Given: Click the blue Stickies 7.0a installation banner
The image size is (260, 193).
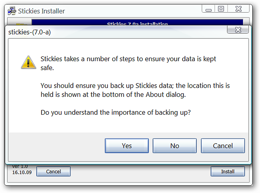Looking at the screenshot, I should point(137,22).
